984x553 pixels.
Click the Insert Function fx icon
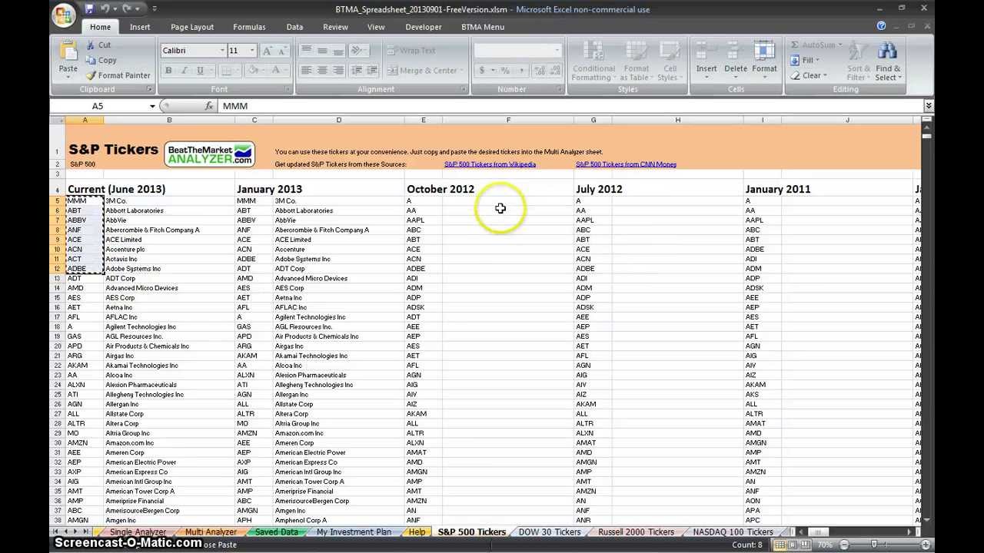[209, 106]
